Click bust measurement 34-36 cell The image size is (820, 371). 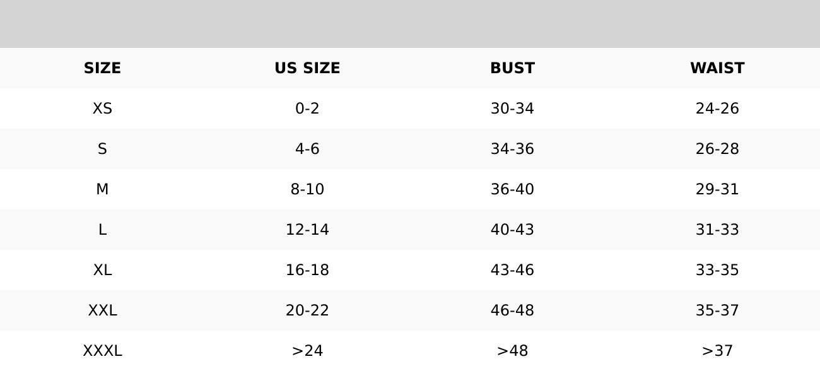coord(512,149)
